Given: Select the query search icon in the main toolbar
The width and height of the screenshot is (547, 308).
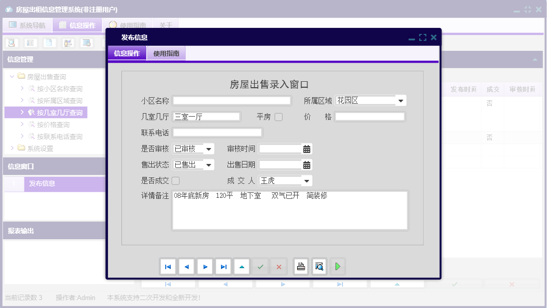Looking at the screenshot, I should pos(11,43).
